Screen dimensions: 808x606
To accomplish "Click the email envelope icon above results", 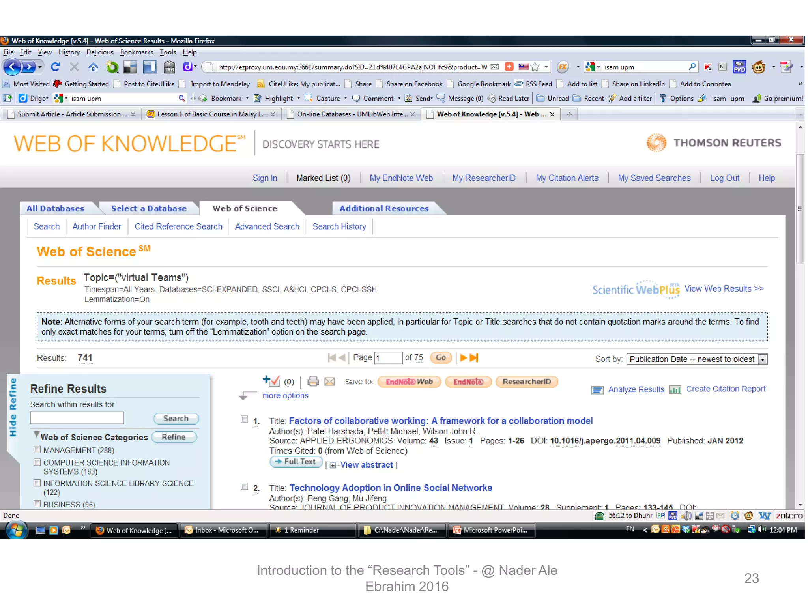I will 329,381.
